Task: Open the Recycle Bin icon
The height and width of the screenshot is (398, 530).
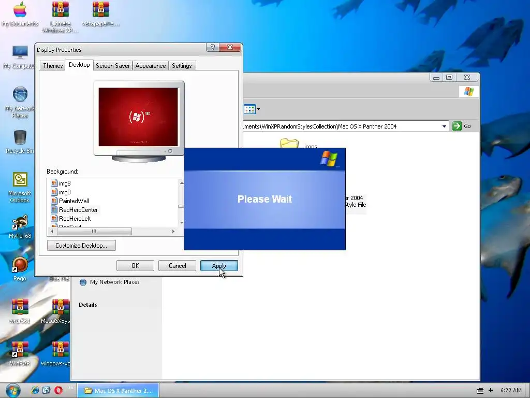Action: [20, 141]
